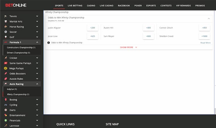The width and height of the screenshot is (216, 128).
Task: Bet on Sheldon Creed at +1000
Action: (204, 36)
